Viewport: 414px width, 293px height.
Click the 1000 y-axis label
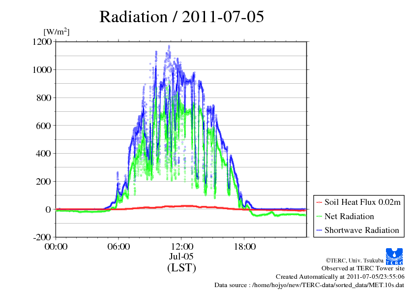pos(42,70)
